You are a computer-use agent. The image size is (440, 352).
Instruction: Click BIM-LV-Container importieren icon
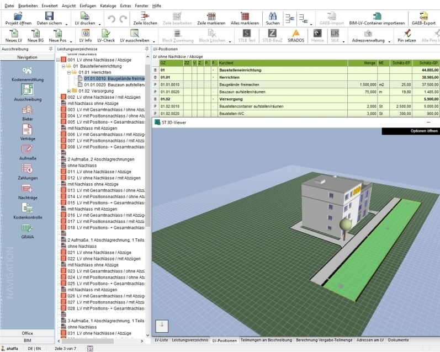377,16
